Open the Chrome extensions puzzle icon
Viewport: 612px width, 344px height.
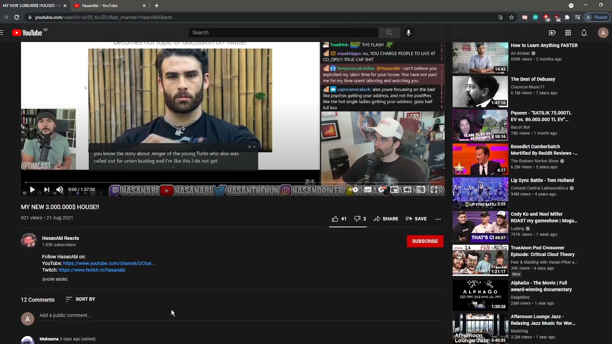[x=567, y=17]
